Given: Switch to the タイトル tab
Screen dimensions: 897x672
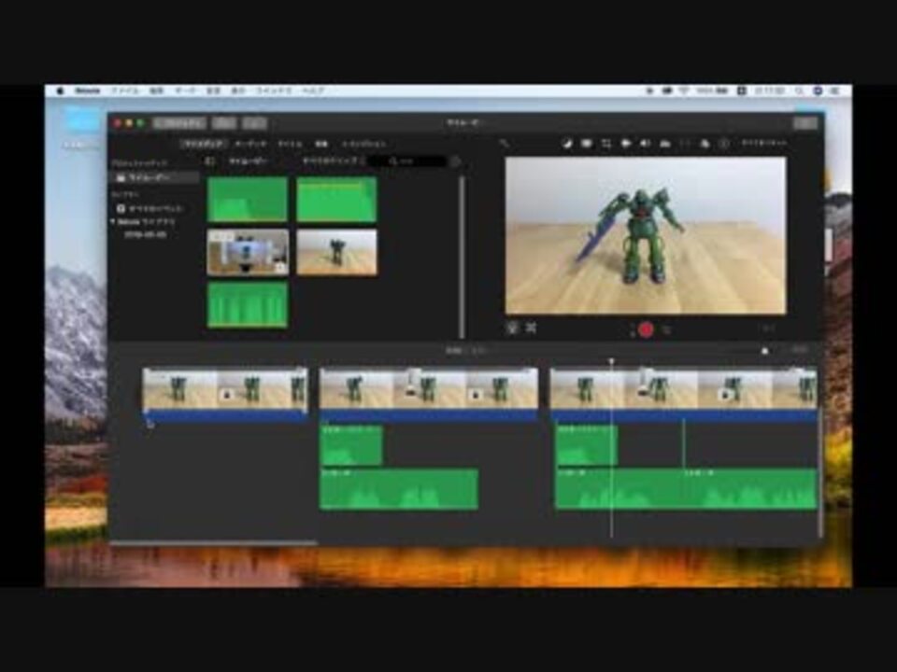Looking at the screenshot, I should click(x=290, y=144).
